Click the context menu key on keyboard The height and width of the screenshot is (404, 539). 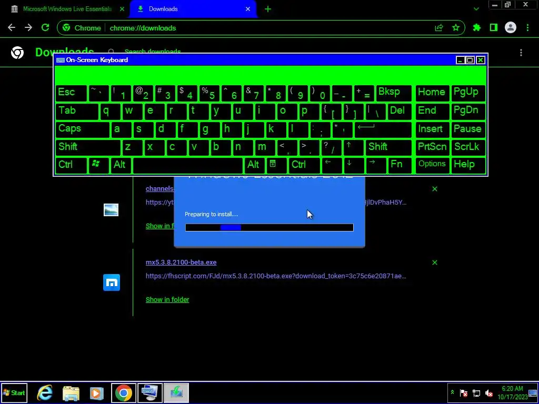pos(276,166)
